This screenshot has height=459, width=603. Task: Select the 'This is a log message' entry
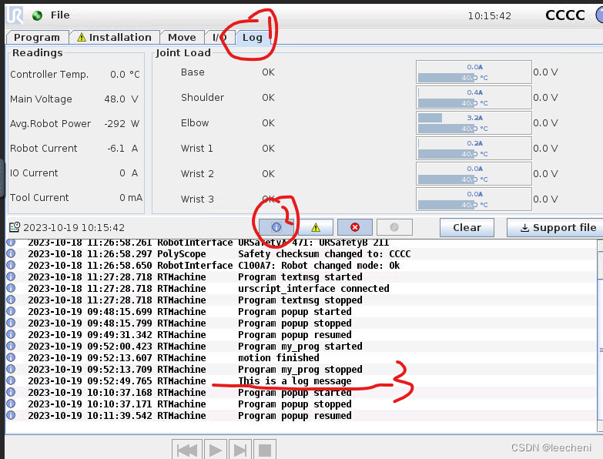pyautogui.click(x=301, y=381)
